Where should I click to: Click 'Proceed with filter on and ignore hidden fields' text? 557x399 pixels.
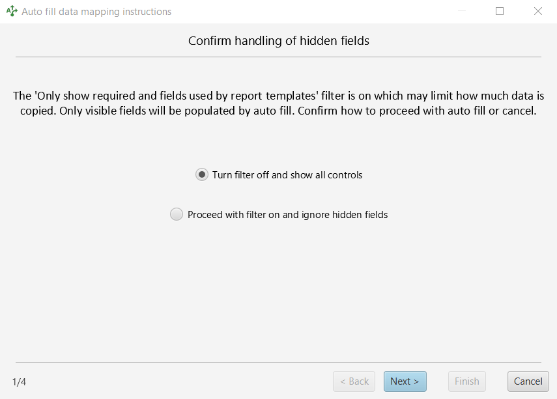[x=287, y=215]
